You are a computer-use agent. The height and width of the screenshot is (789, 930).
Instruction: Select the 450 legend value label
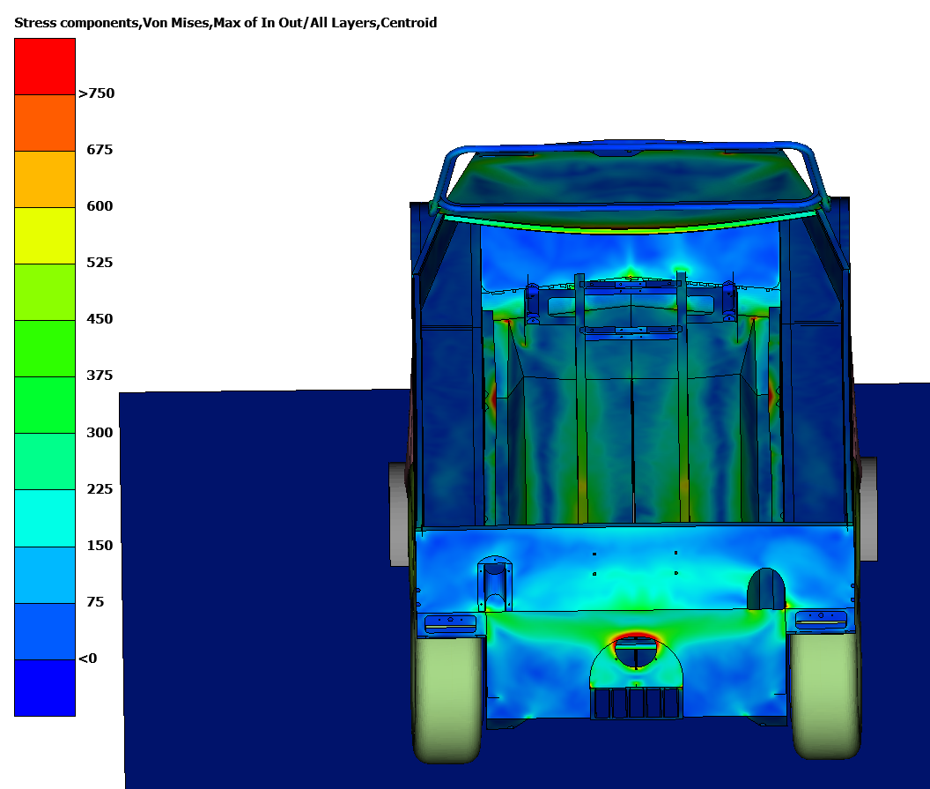(x=100, y=319)
